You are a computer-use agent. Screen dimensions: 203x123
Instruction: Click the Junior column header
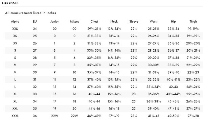point(54,22)
